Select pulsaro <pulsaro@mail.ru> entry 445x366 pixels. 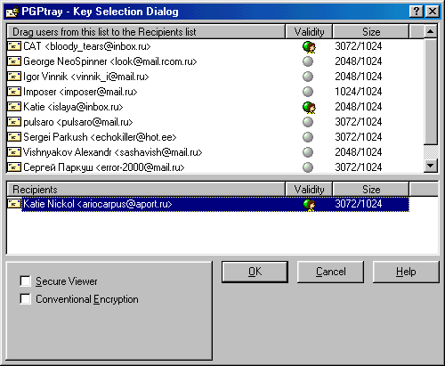tap(78, 122)
